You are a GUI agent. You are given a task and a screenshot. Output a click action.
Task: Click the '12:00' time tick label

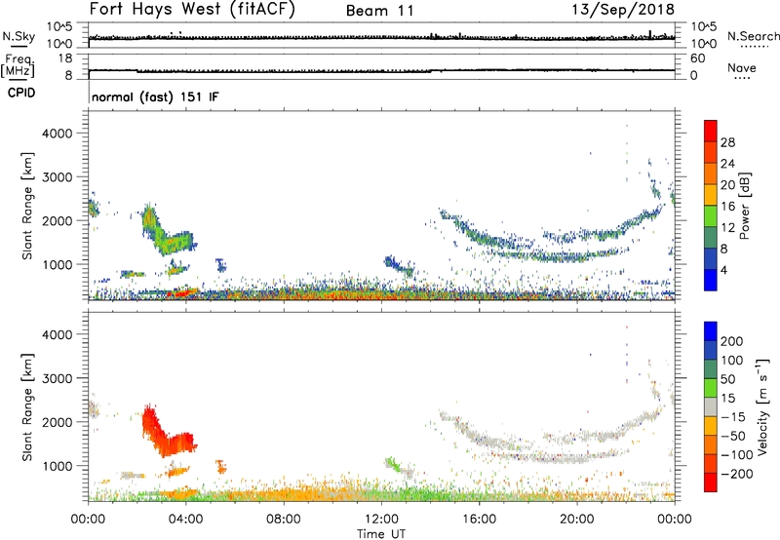[x=381, y=520]
